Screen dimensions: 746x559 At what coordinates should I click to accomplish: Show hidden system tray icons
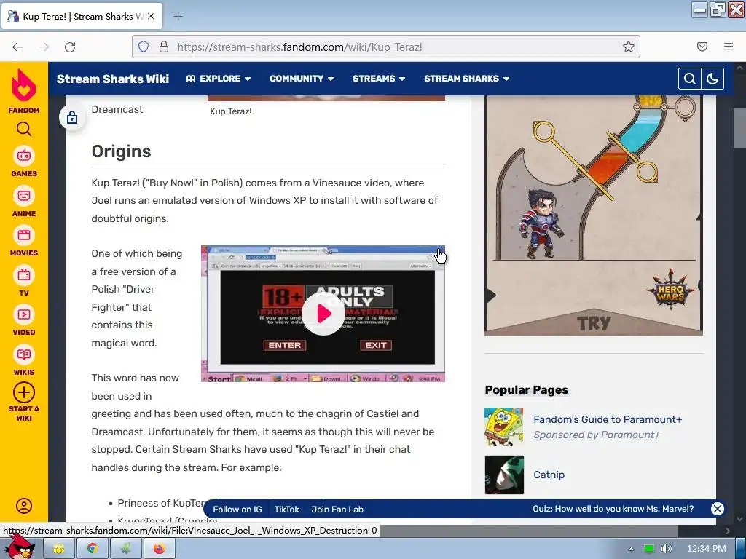coord(631,549)
